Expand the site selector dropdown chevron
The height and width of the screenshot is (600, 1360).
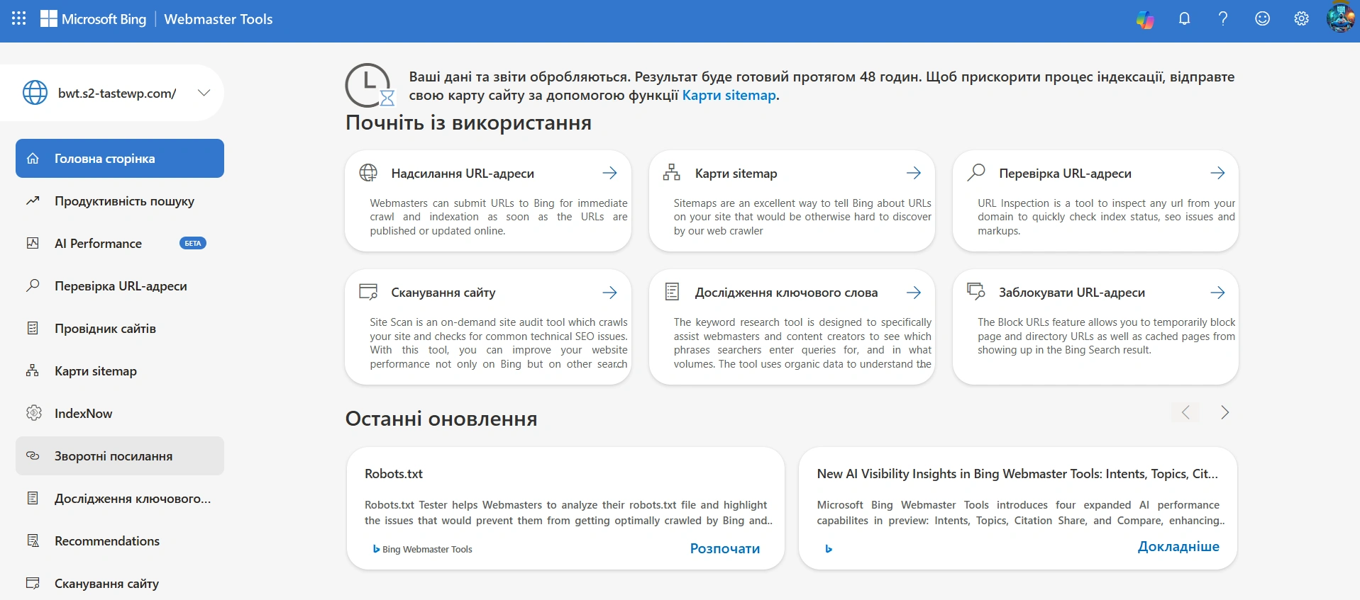point(204,93)
